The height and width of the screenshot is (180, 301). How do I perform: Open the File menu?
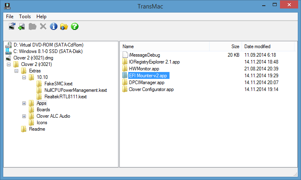click(10, 17)
